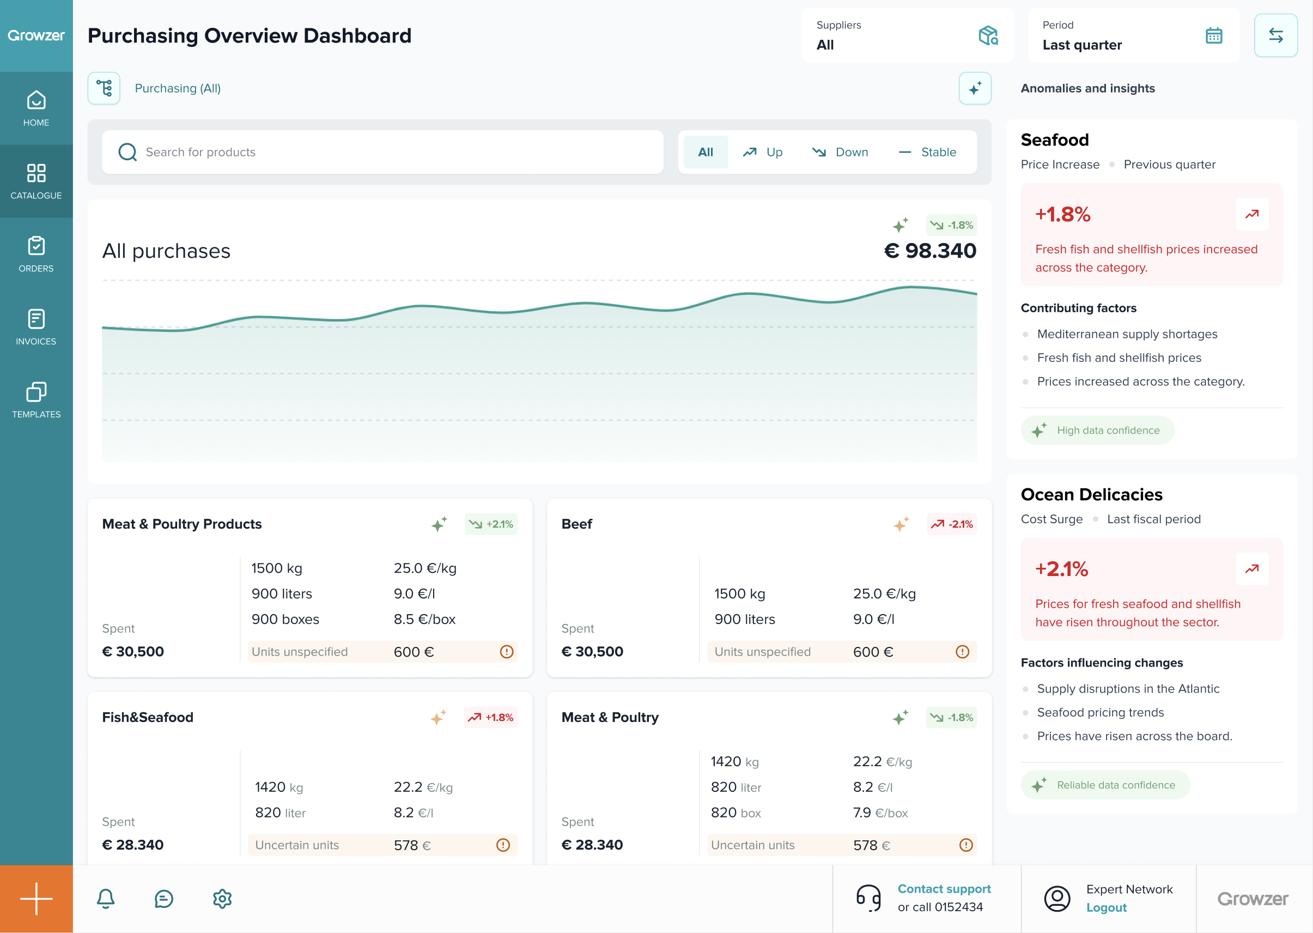This screenshot has height=933, width=1313.
Task: Click the High data confidence badge
Action: 1097,431
